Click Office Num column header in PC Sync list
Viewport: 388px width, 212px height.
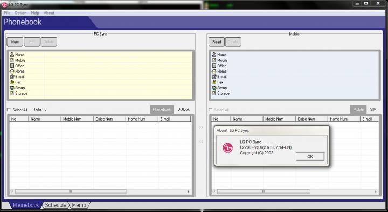109,119
